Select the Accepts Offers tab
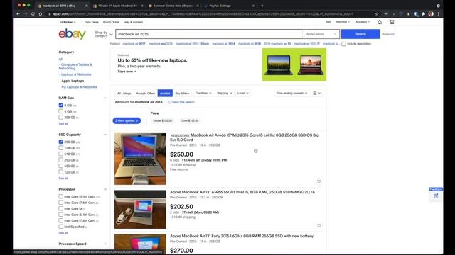Screen dimensions: 455x255 [145, 93]
